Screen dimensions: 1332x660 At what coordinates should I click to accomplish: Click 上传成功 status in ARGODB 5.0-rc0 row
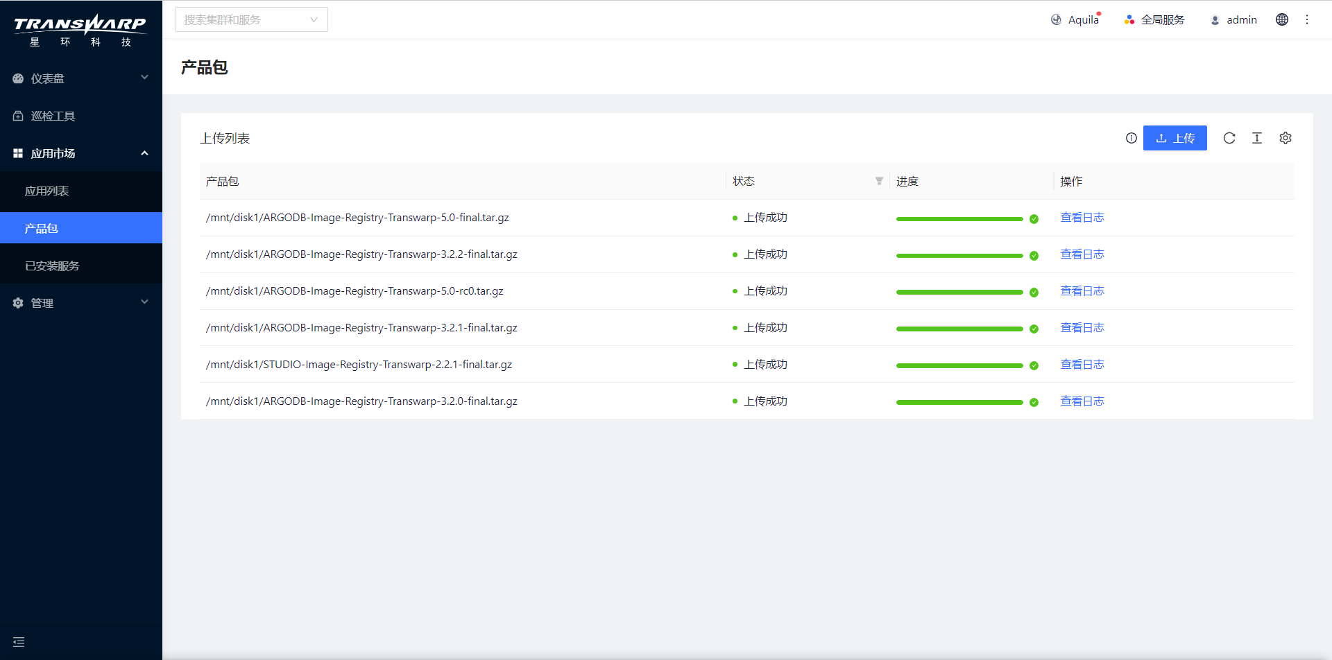click(x=765, y=291)
